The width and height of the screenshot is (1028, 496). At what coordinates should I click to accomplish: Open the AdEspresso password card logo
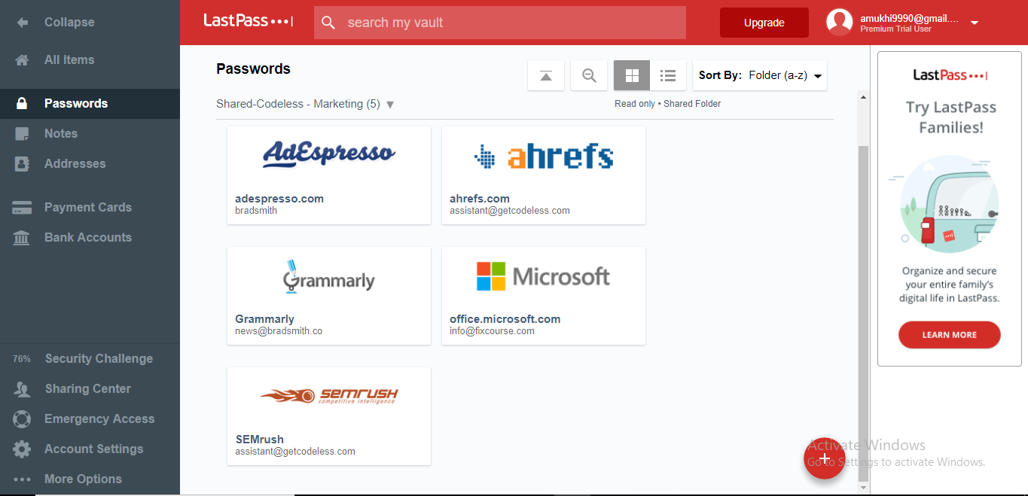tap(329, 154)
